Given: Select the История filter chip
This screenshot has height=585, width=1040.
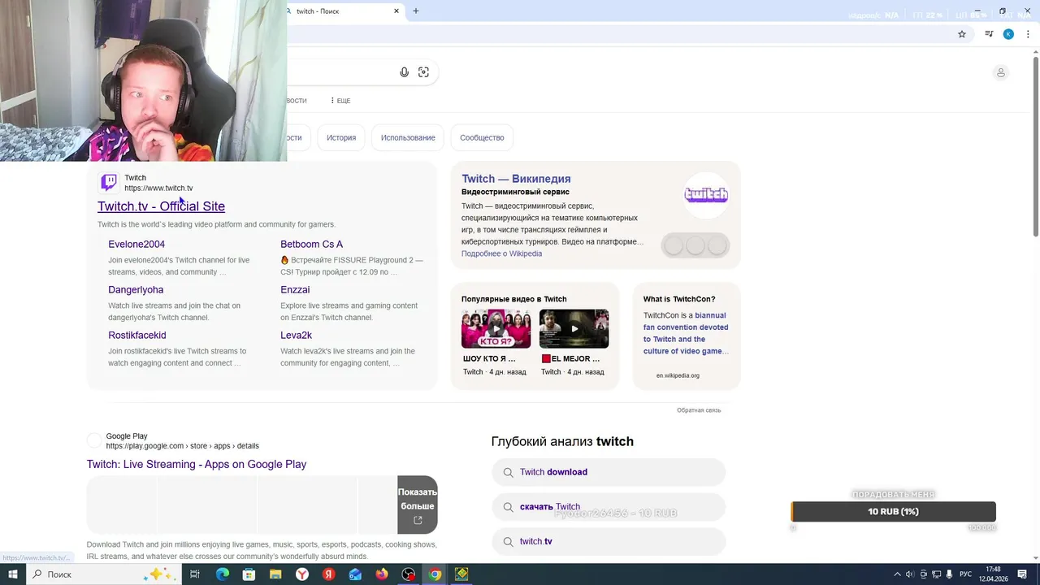Looking at the screenshot, I should tap(341, 137).
